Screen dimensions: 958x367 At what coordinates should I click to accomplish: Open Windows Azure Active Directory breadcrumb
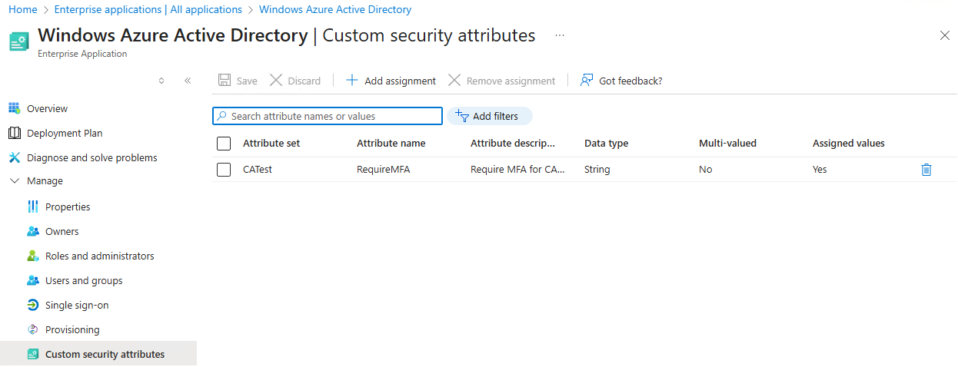point(335,10)
